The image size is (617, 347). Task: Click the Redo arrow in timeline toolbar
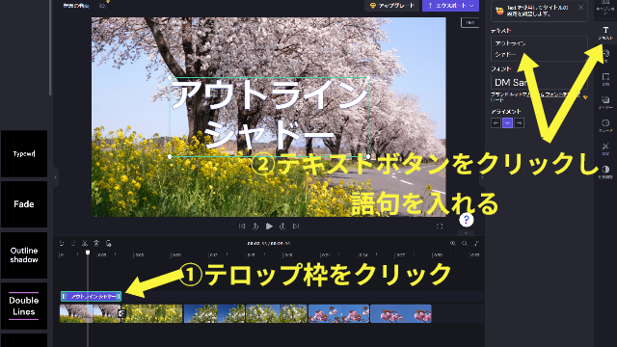tap(73, 244)
